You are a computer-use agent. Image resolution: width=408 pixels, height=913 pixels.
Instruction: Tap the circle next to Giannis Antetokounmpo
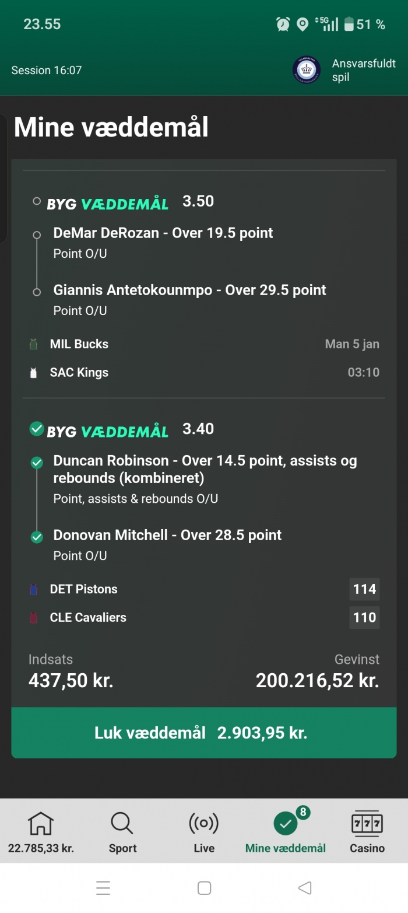(37, 292)
